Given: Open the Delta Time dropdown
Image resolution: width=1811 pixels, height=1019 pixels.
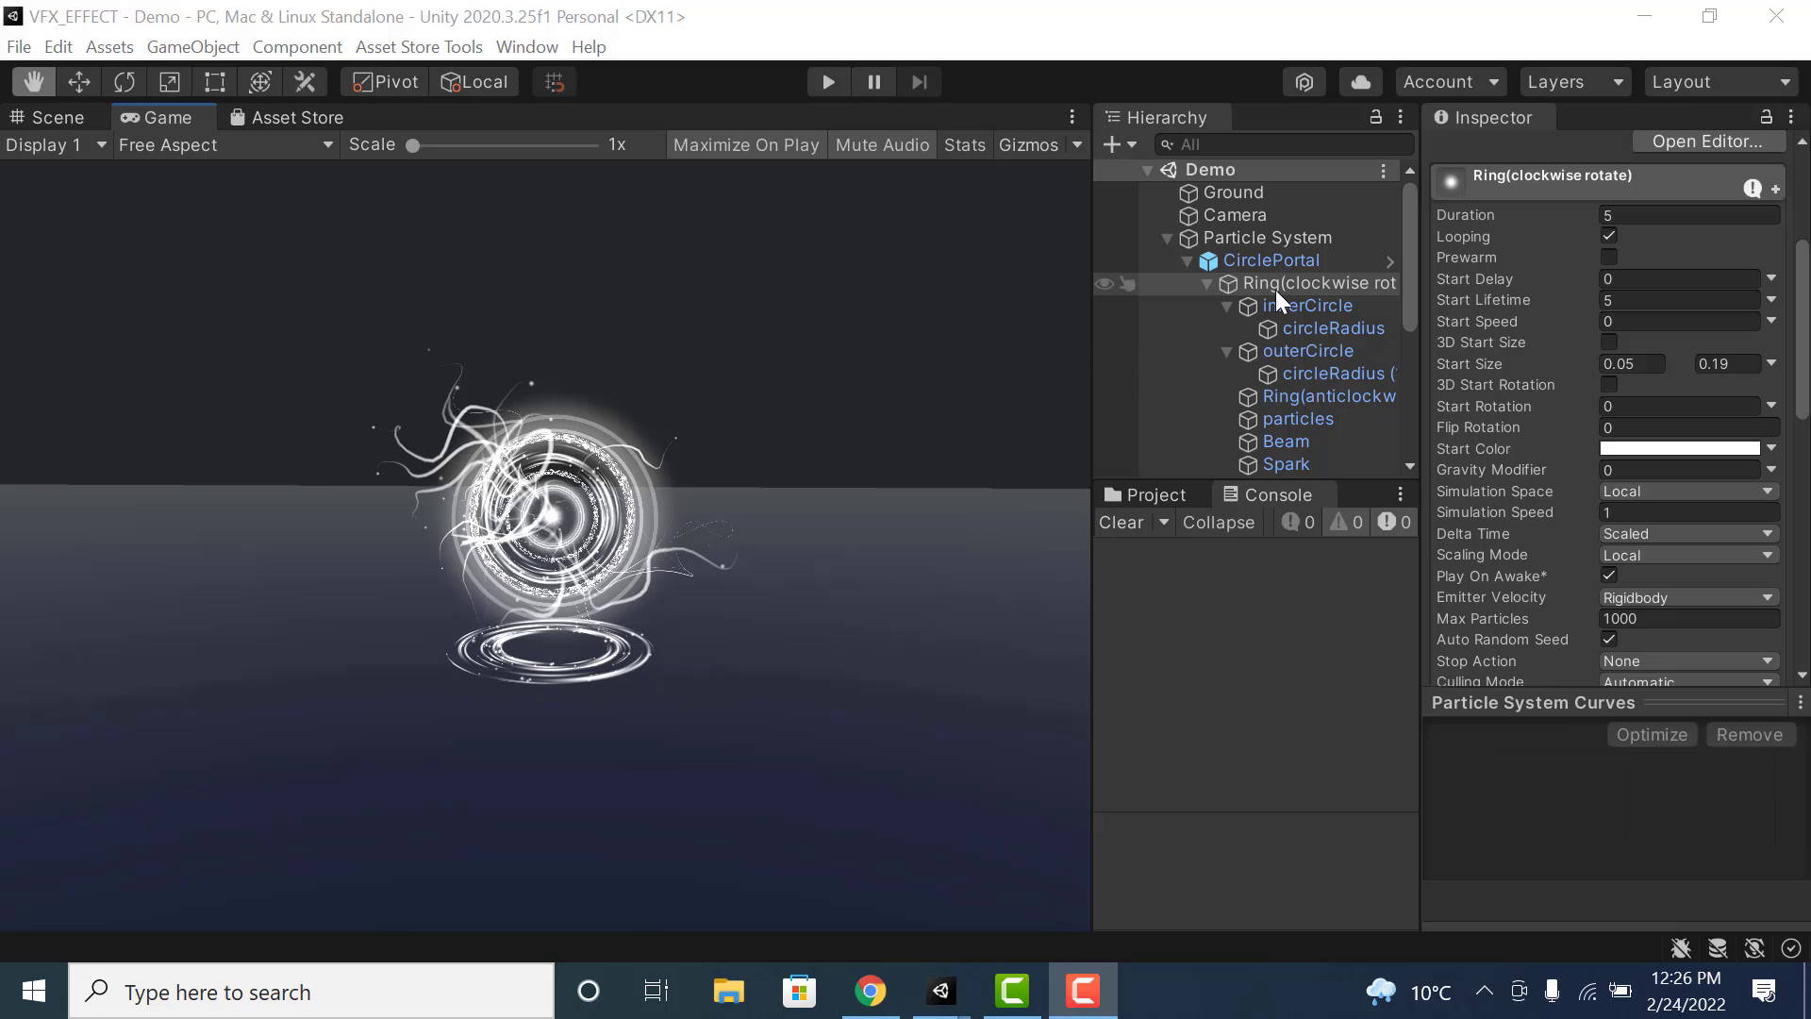Looking at the screenshot, I should pos(1688,534).
